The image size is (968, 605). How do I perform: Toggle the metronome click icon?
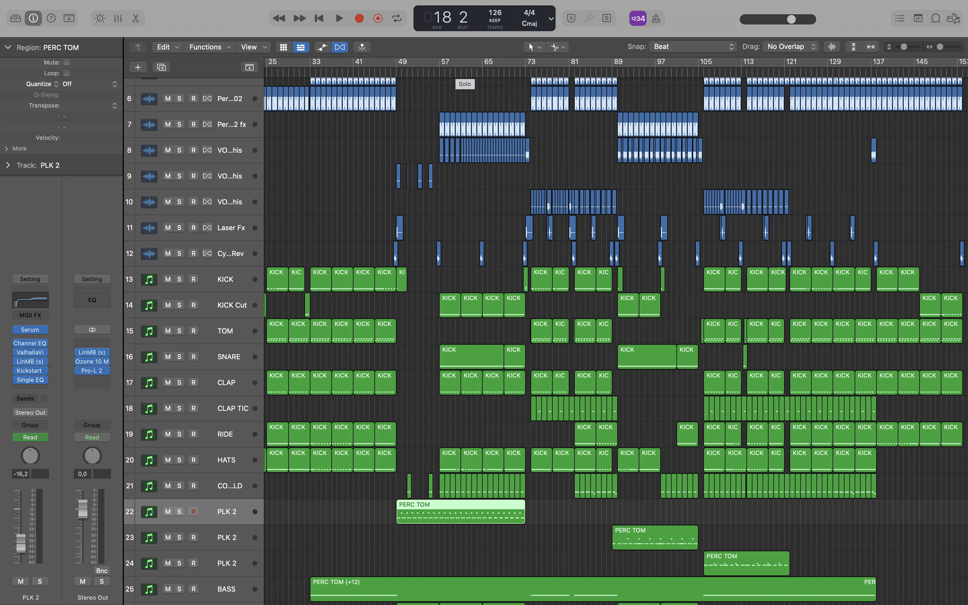pyautogui.click(x=656, y=18)
